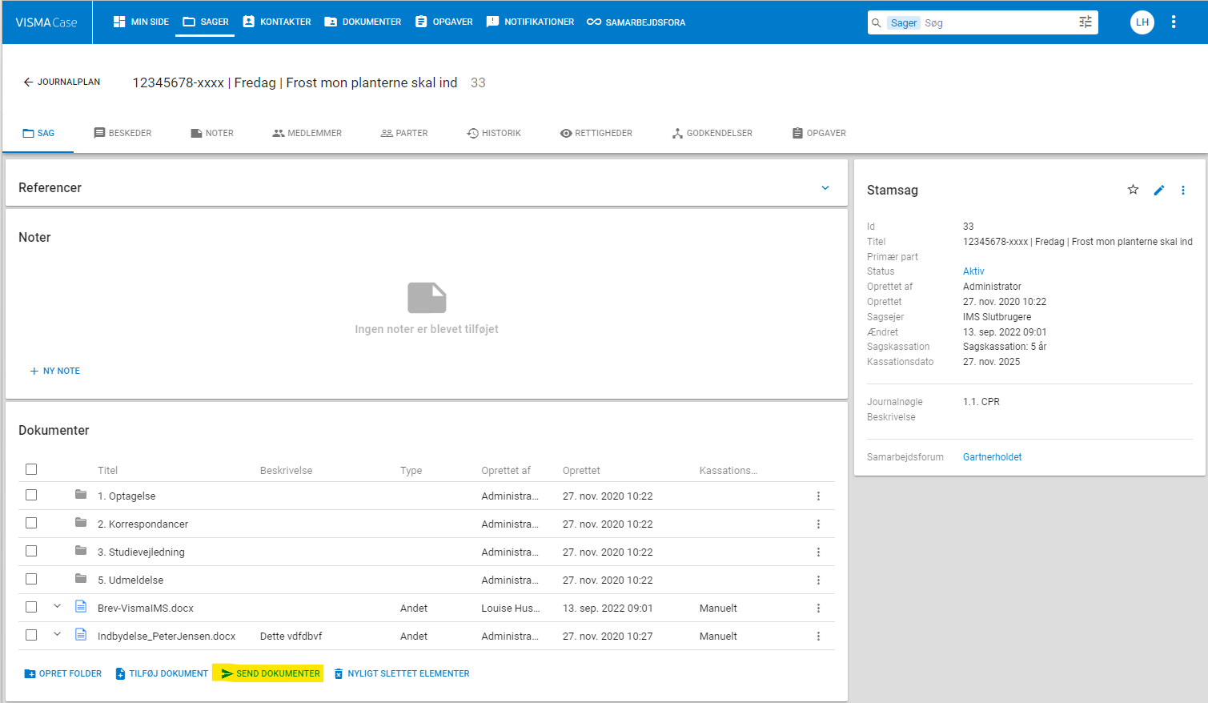Open the Stamsag three-dot overflow menu

point(1183,190)
